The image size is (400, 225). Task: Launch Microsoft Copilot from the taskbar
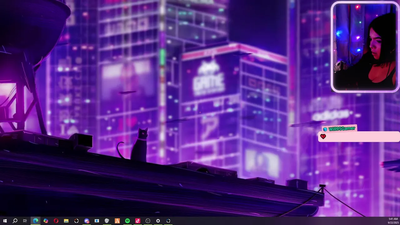(x=46, y=221)
